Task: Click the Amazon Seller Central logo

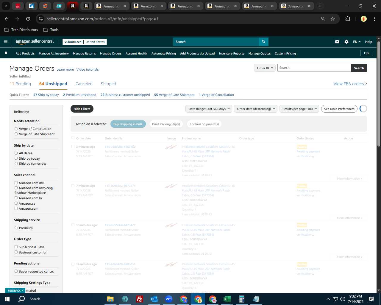Action: [35, 42]
